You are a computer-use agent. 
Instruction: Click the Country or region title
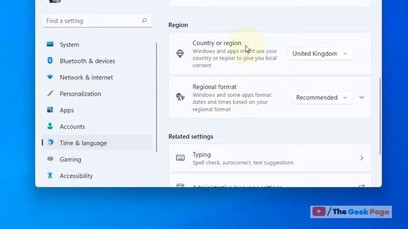[217, 43]
